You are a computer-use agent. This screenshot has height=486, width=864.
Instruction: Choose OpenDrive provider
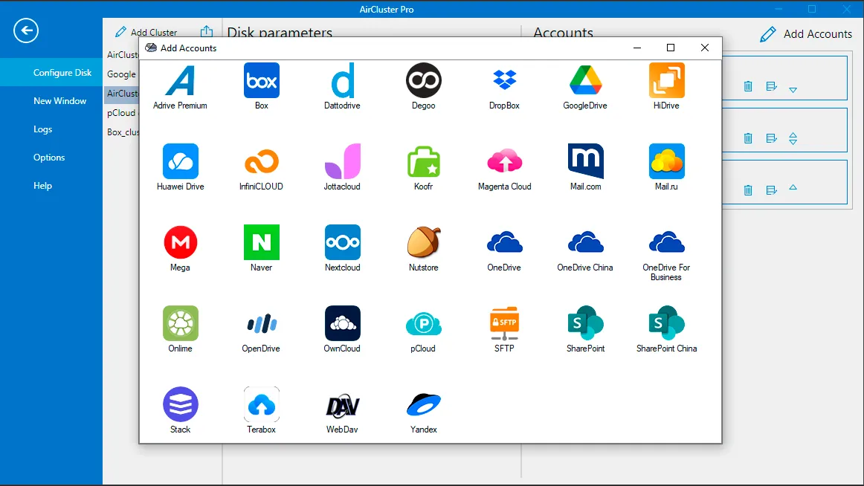click(261, 324)
